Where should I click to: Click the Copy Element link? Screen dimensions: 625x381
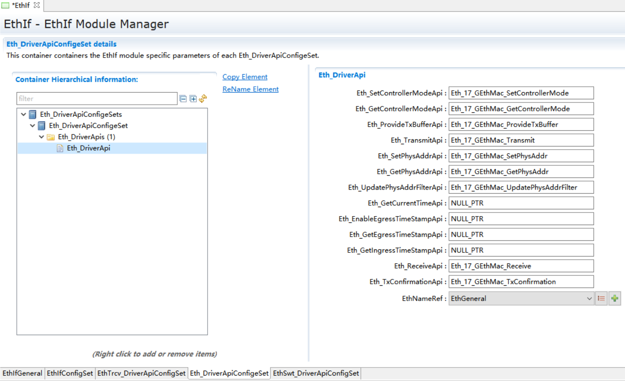pyautogui.click(x=245, y=77)
